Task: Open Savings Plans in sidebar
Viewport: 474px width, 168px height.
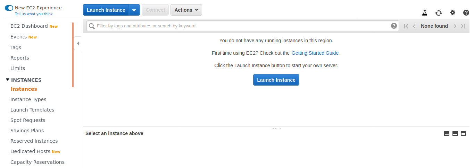Action: pos(27,131)
